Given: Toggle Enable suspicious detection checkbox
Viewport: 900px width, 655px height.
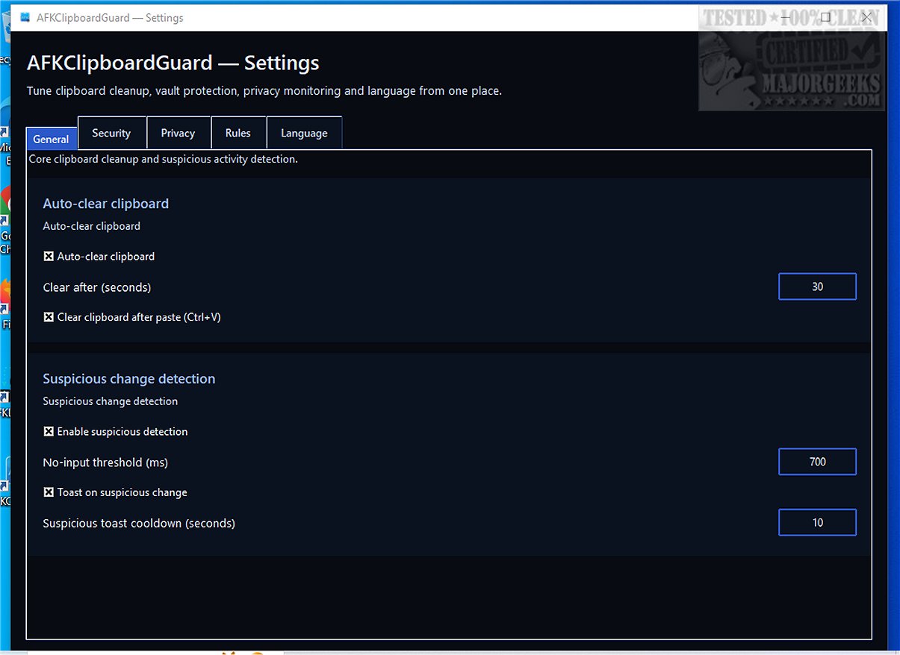Looking at the screenshot, I should (49, 432).
